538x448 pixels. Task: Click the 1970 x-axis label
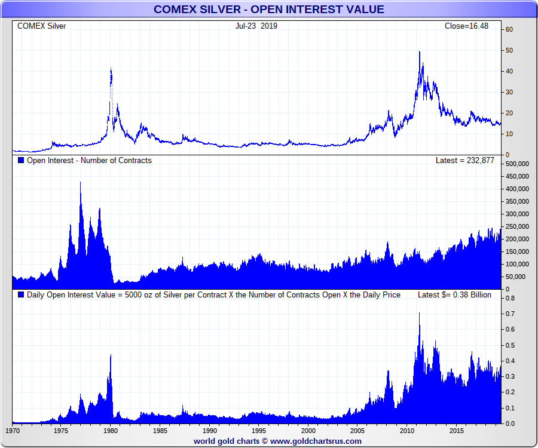point(13,431)
